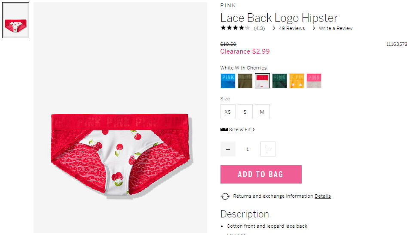Pick the olive green color swatch
This screenshot has width=407, height=235.
[245, 81]
